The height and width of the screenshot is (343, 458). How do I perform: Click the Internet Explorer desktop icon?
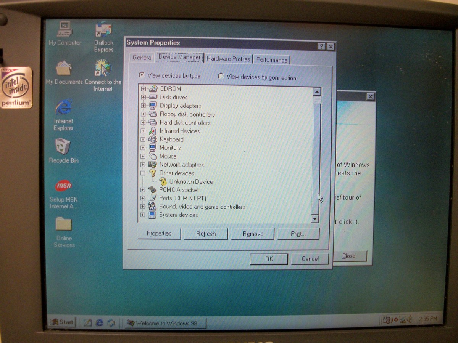click(63, 108)
